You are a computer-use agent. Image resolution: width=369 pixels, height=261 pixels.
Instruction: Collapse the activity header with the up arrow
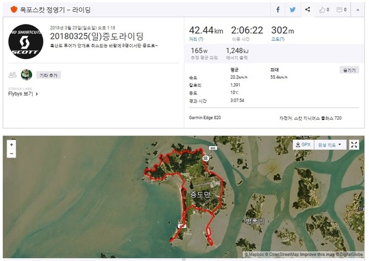pos(358,10)
